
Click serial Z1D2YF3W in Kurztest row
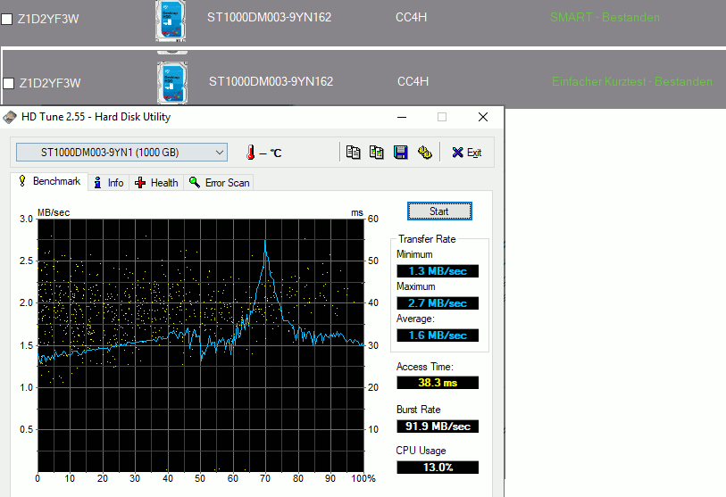point(50,83)
